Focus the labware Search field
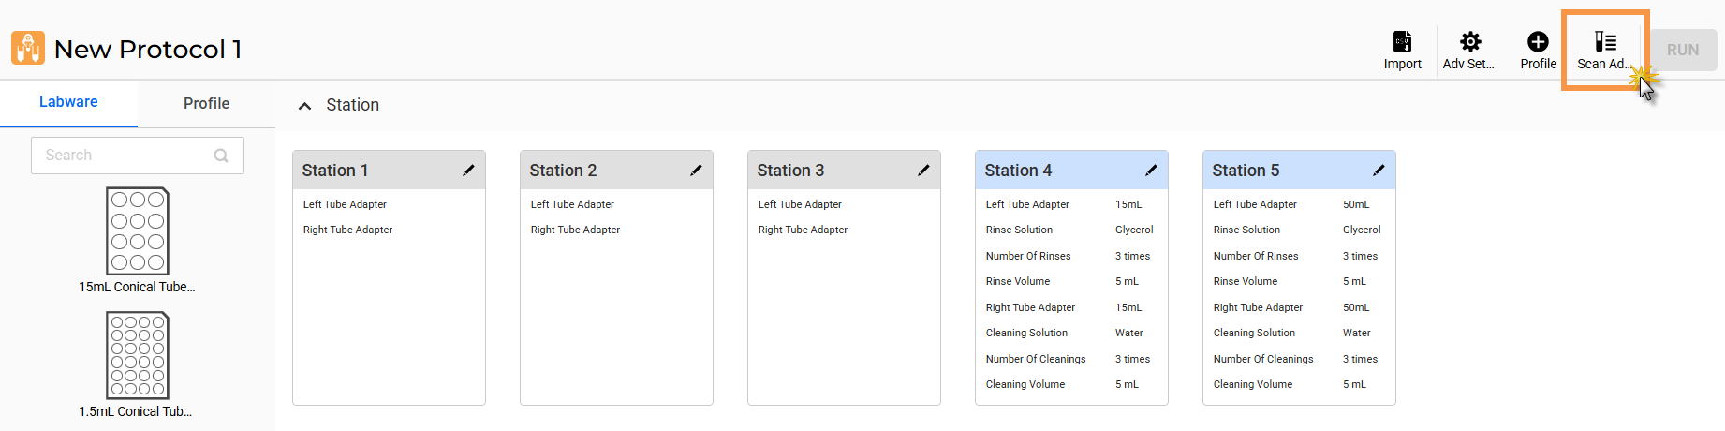Image resolution: width=1725 pixels, height=431 pixels. click(122, 156)
